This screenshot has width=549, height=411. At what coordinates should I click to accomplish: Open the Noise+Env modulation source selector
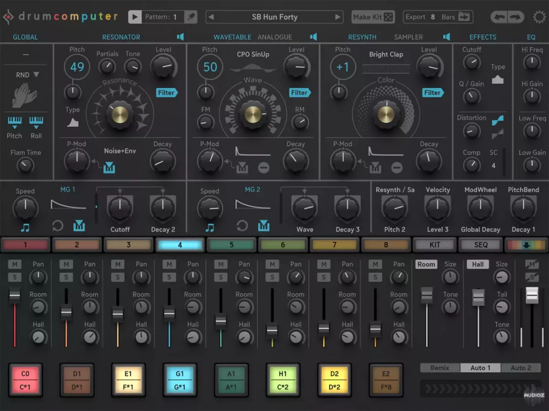120,151
